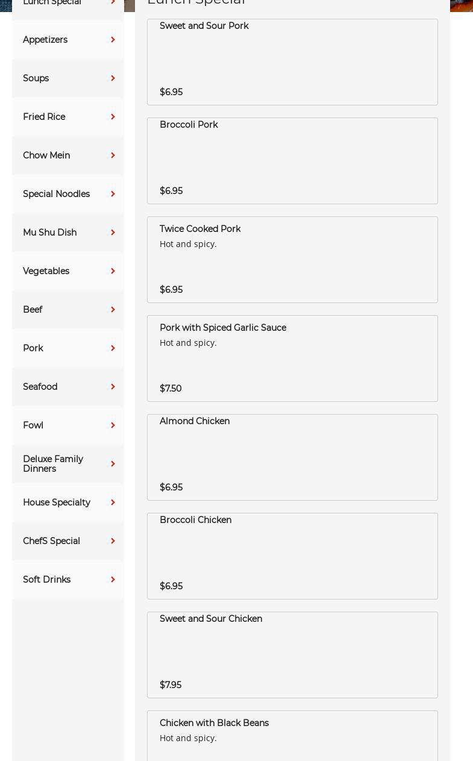Click the arrow icon next to Fried Rice
This screenshot has width=473, height=761.
[113, 117]
